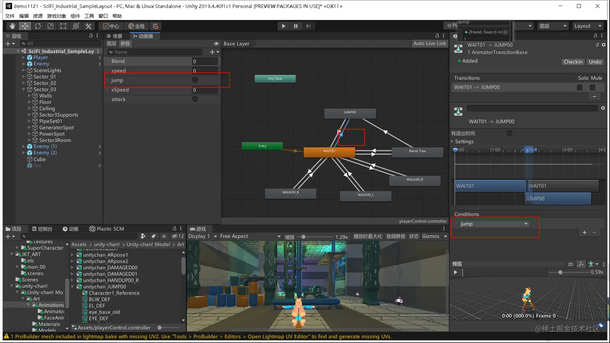Collapse the Sector_03 hierarchy node
Viewport: 610px width, 343px height.
[x=24, y=89]
